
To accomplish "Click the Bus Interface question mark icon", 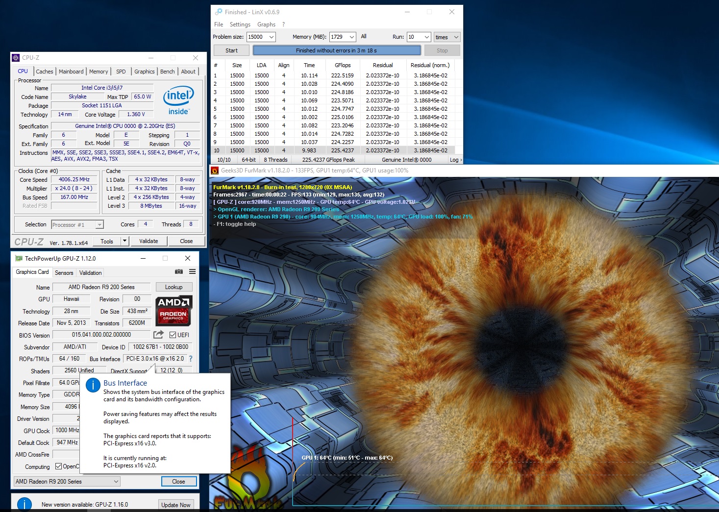I will pyautogui.click(x=191, y=359).
